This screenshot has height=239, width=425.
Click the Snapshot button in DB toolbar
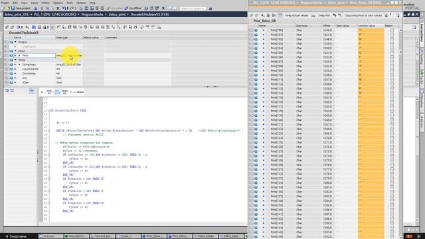(324, 15)
